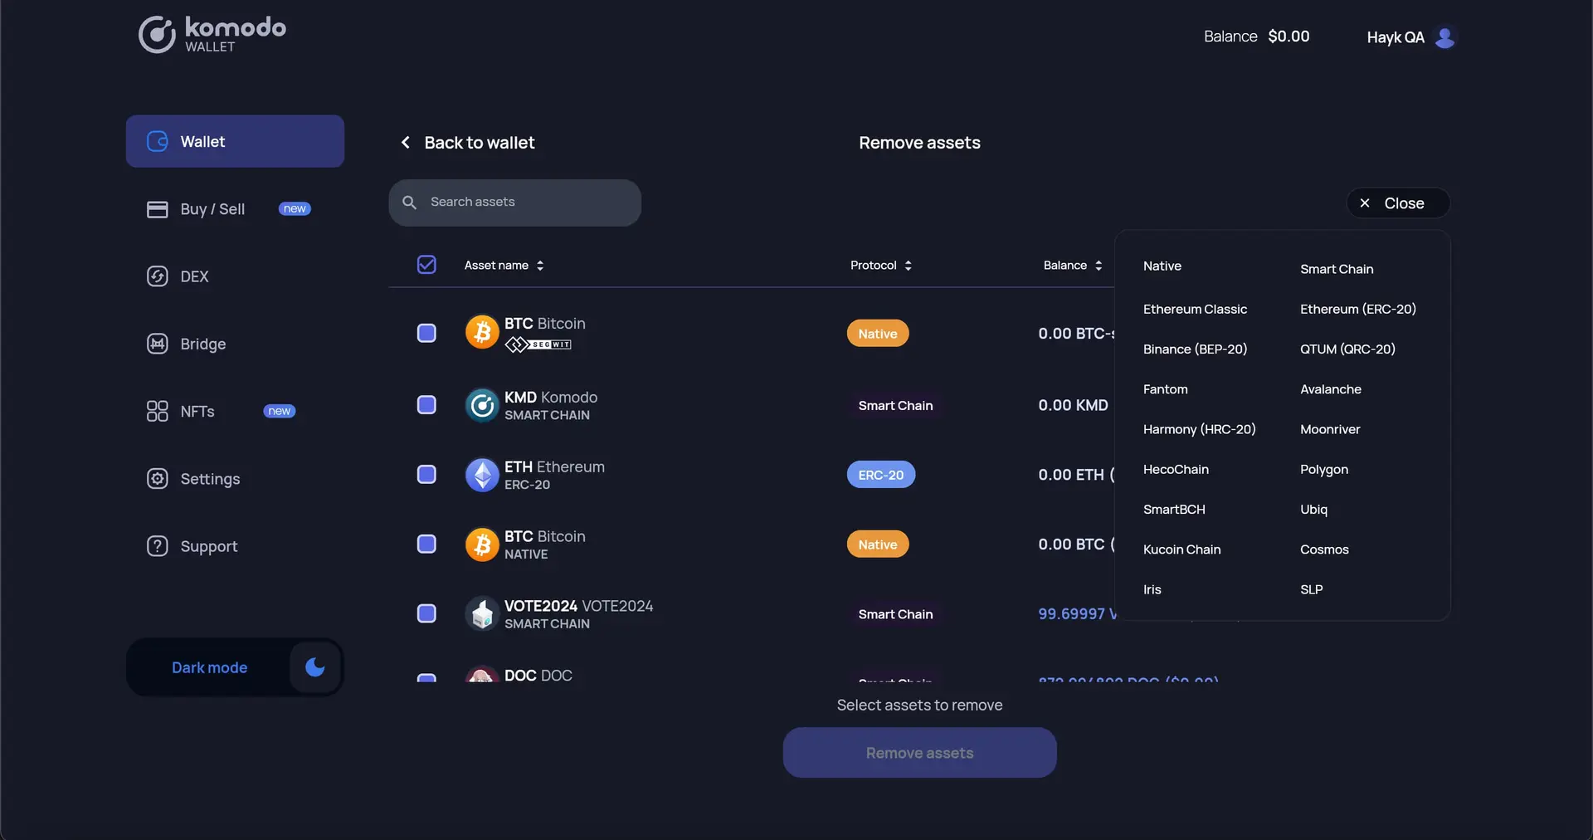
Task: Click the Remove assets button
Action: pos(918,752)
